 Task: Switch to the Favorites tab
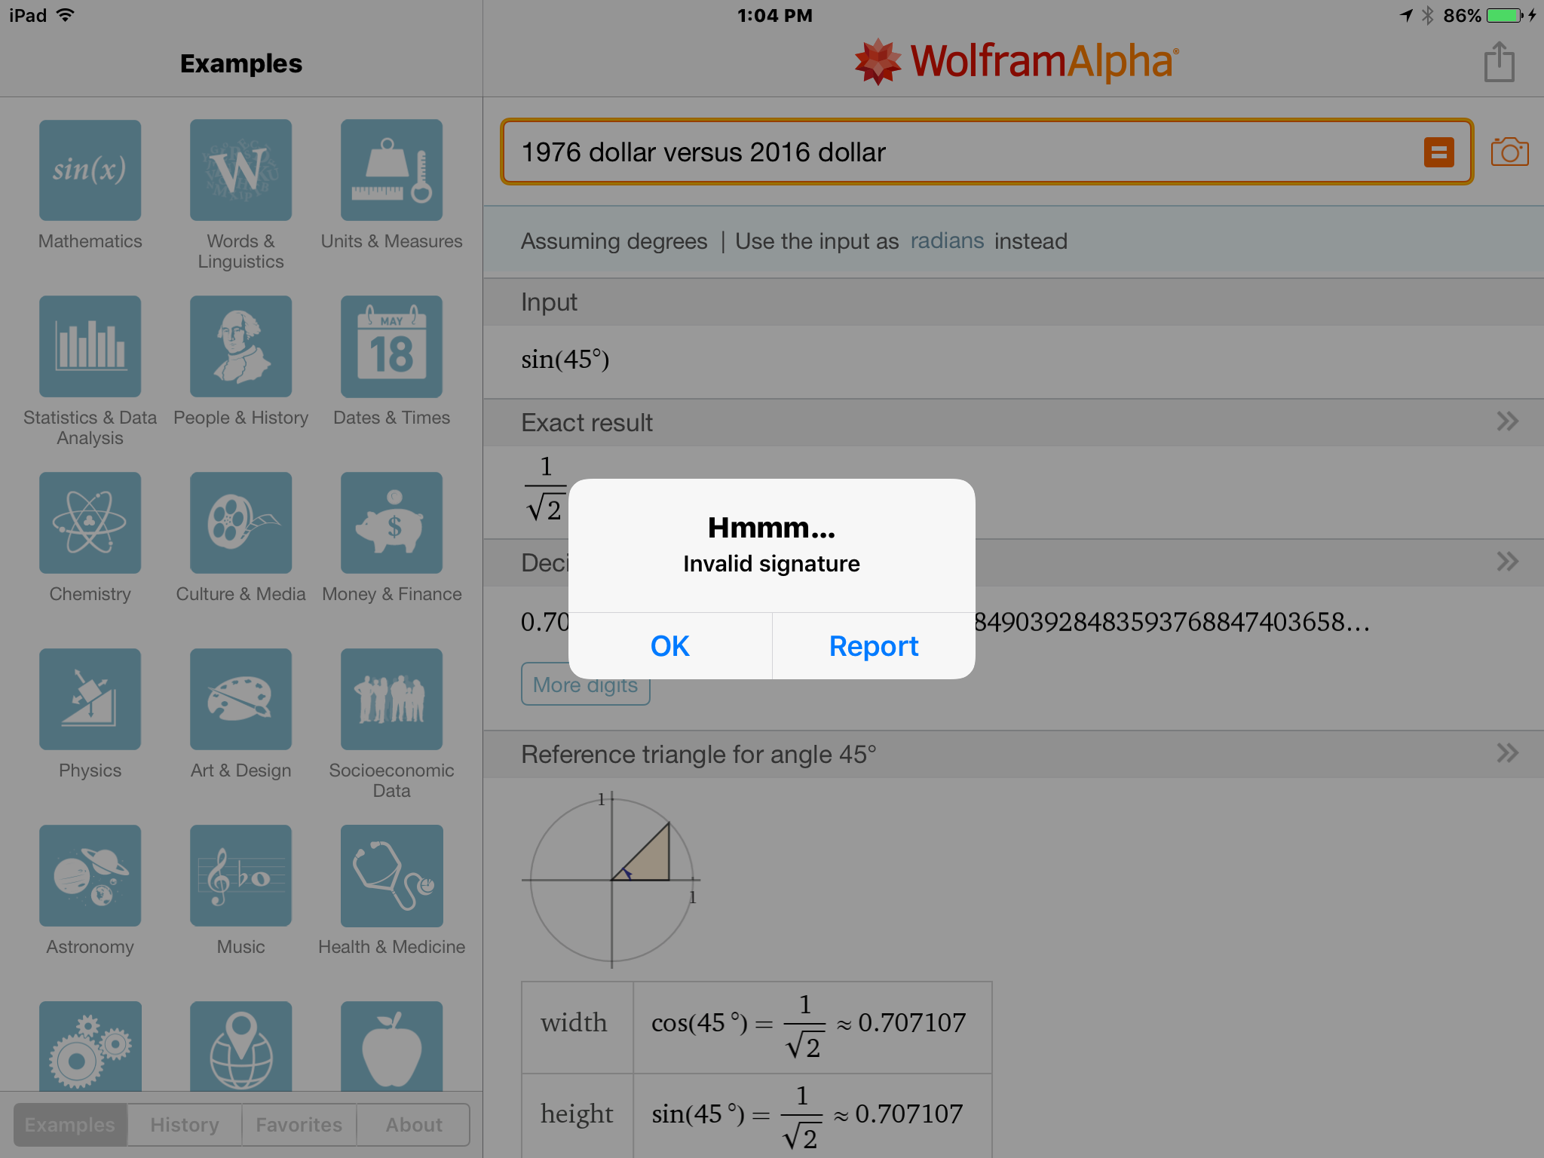pyautogui.click(x=299, y=1125)
